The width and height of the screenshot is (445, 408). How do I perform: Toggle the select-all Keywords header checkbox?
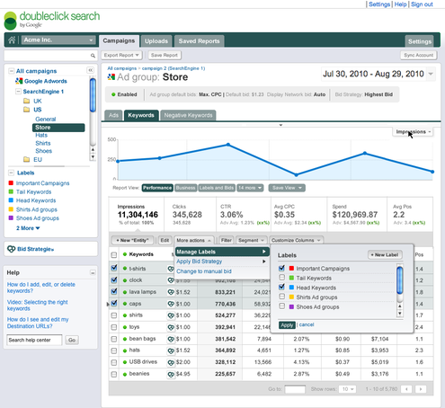tap(114, 255)
